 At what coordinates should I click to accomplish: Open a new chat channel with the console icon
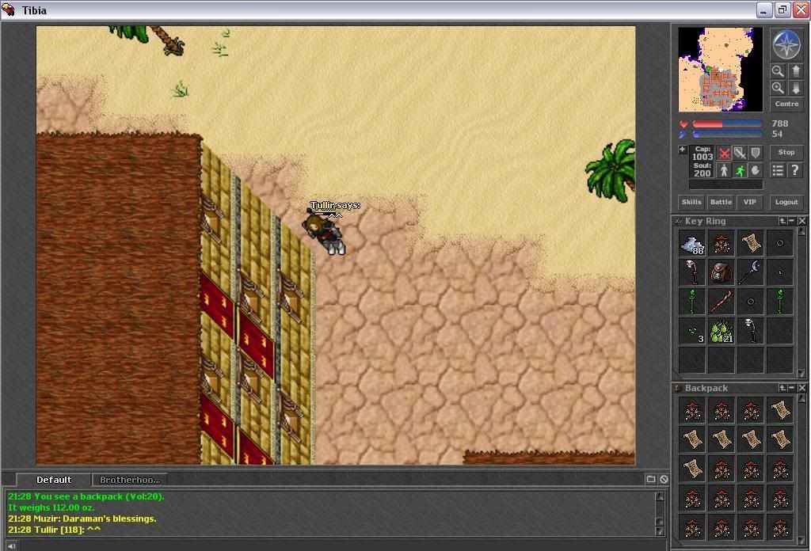(651, 479)
